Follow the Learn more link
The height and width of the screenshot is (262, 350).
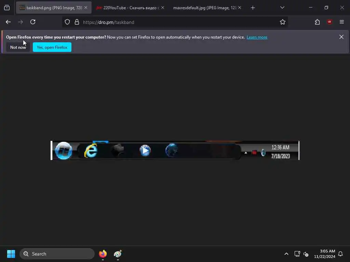coord(257,37)
